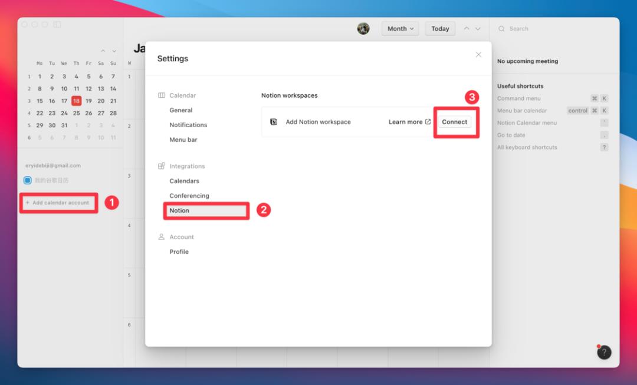
Task: Follow the Learn more link
Action: 409,122
